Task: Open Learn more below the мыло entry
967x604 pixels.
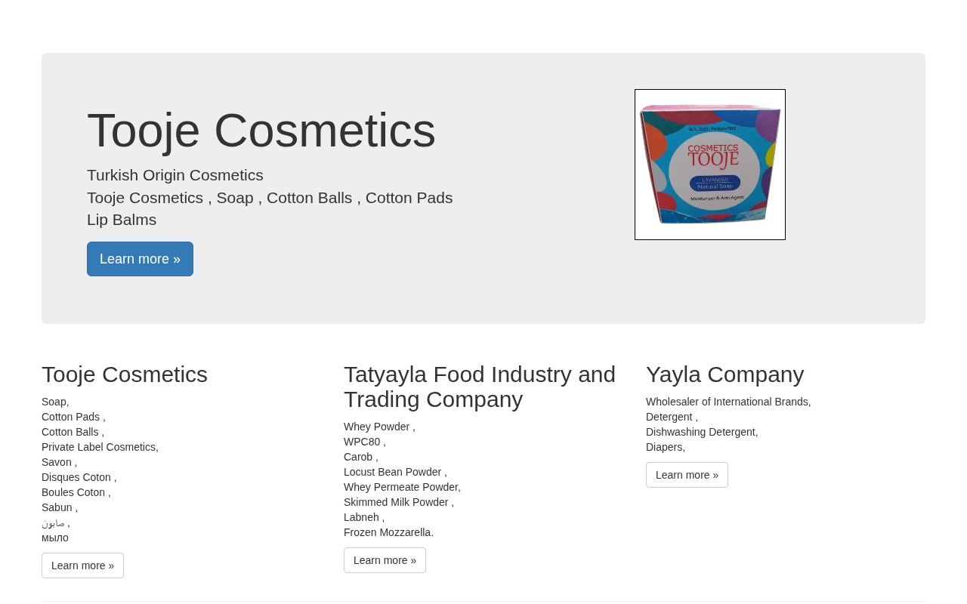Action: click(82, 565)
